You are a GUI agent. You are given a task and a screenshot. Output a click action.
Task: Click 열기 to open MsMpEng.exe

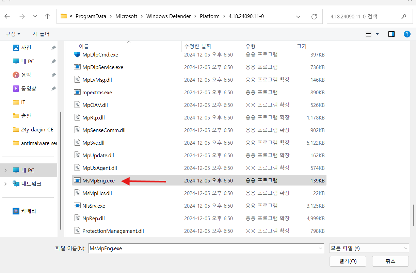(348, 261)
